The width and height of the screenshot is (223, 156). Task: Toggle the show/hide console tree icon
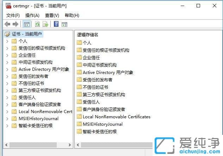(x=26, y=24)
